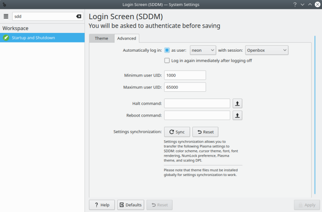The height and width of the screenshot is (212, 322).
Task: Click the vertical scrollbar on the right
Action: pyautogui.click(x=315, y=116)
